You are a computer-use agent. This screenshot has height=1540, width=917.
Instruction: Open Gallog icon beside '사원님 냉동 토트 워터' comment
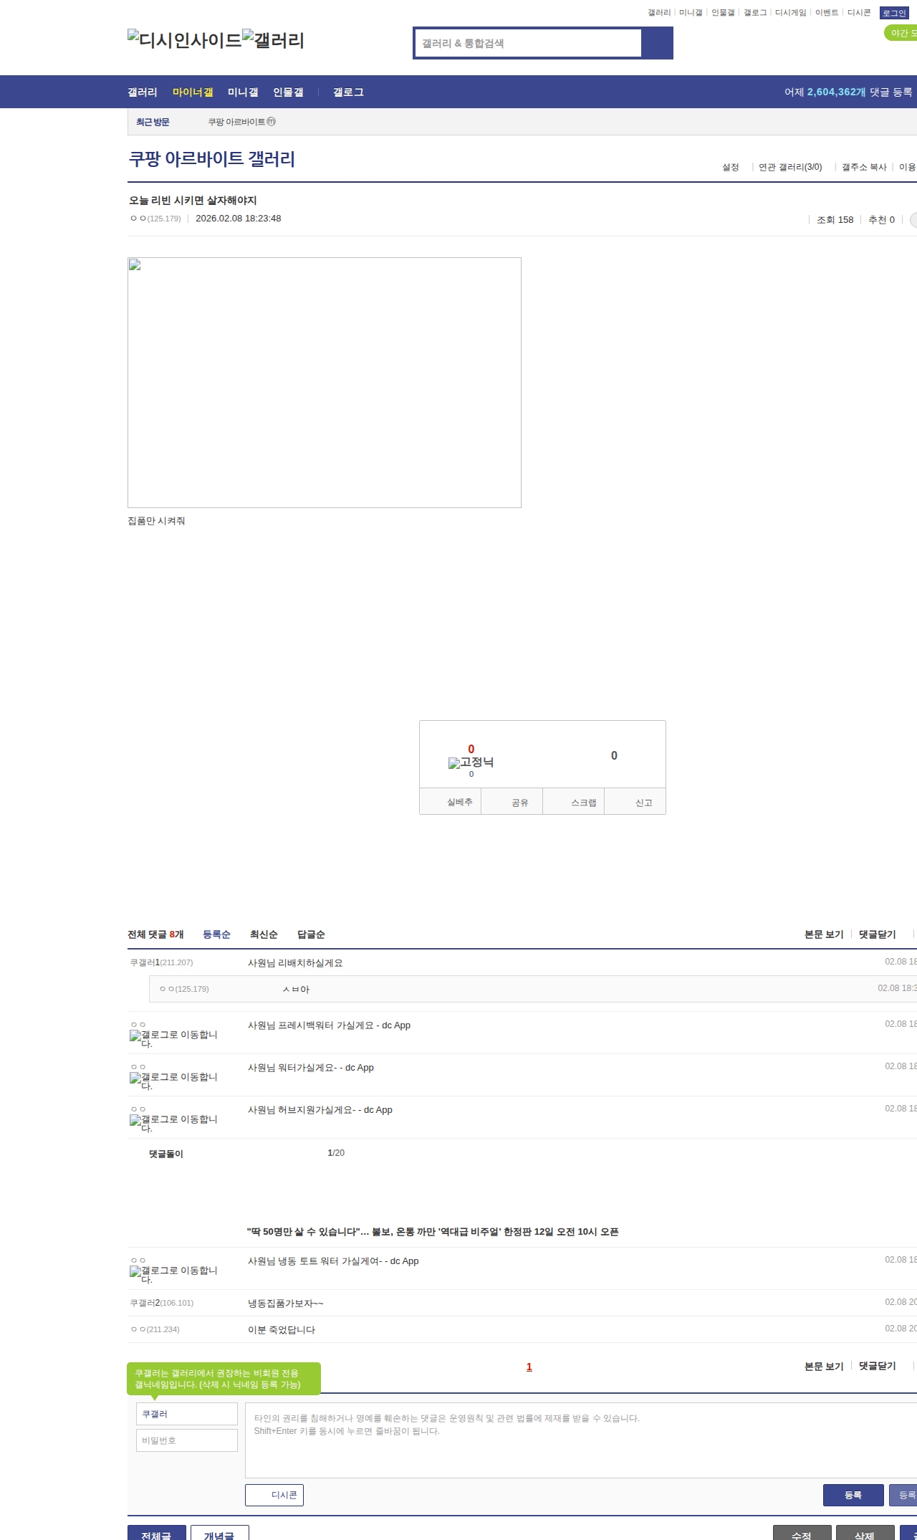point(173,1274)
